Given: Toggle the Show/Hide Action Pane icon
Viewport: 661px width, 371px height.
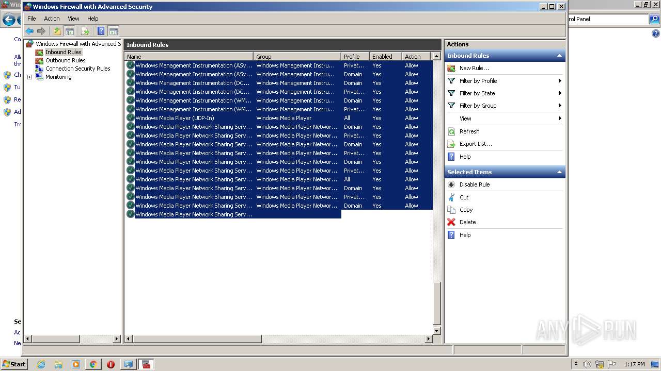Looking at the screenshot, I should tap(114, 31).
